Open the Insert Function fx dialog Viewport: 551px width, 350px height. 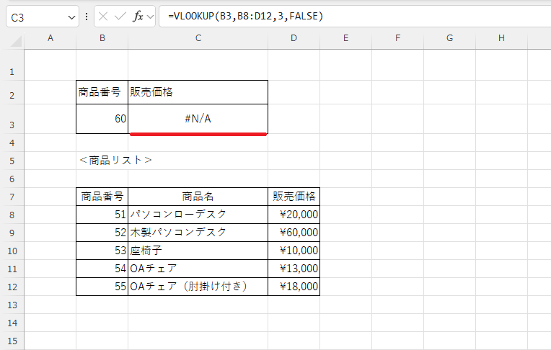click(x=137, y=17)
